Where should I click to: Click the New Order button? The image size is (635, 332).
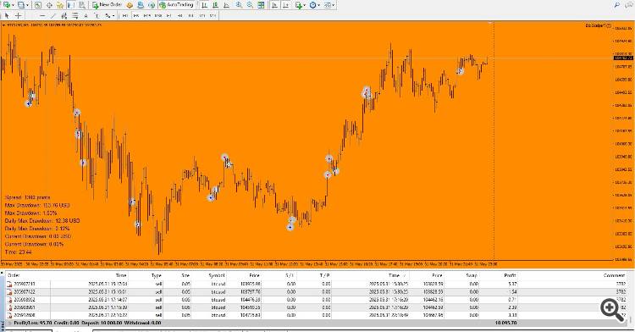point(107,5)
